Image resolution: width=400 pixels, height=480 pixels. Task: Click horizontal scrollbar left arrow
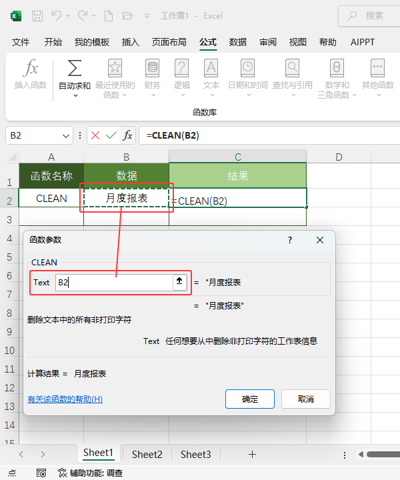(361, 454)
